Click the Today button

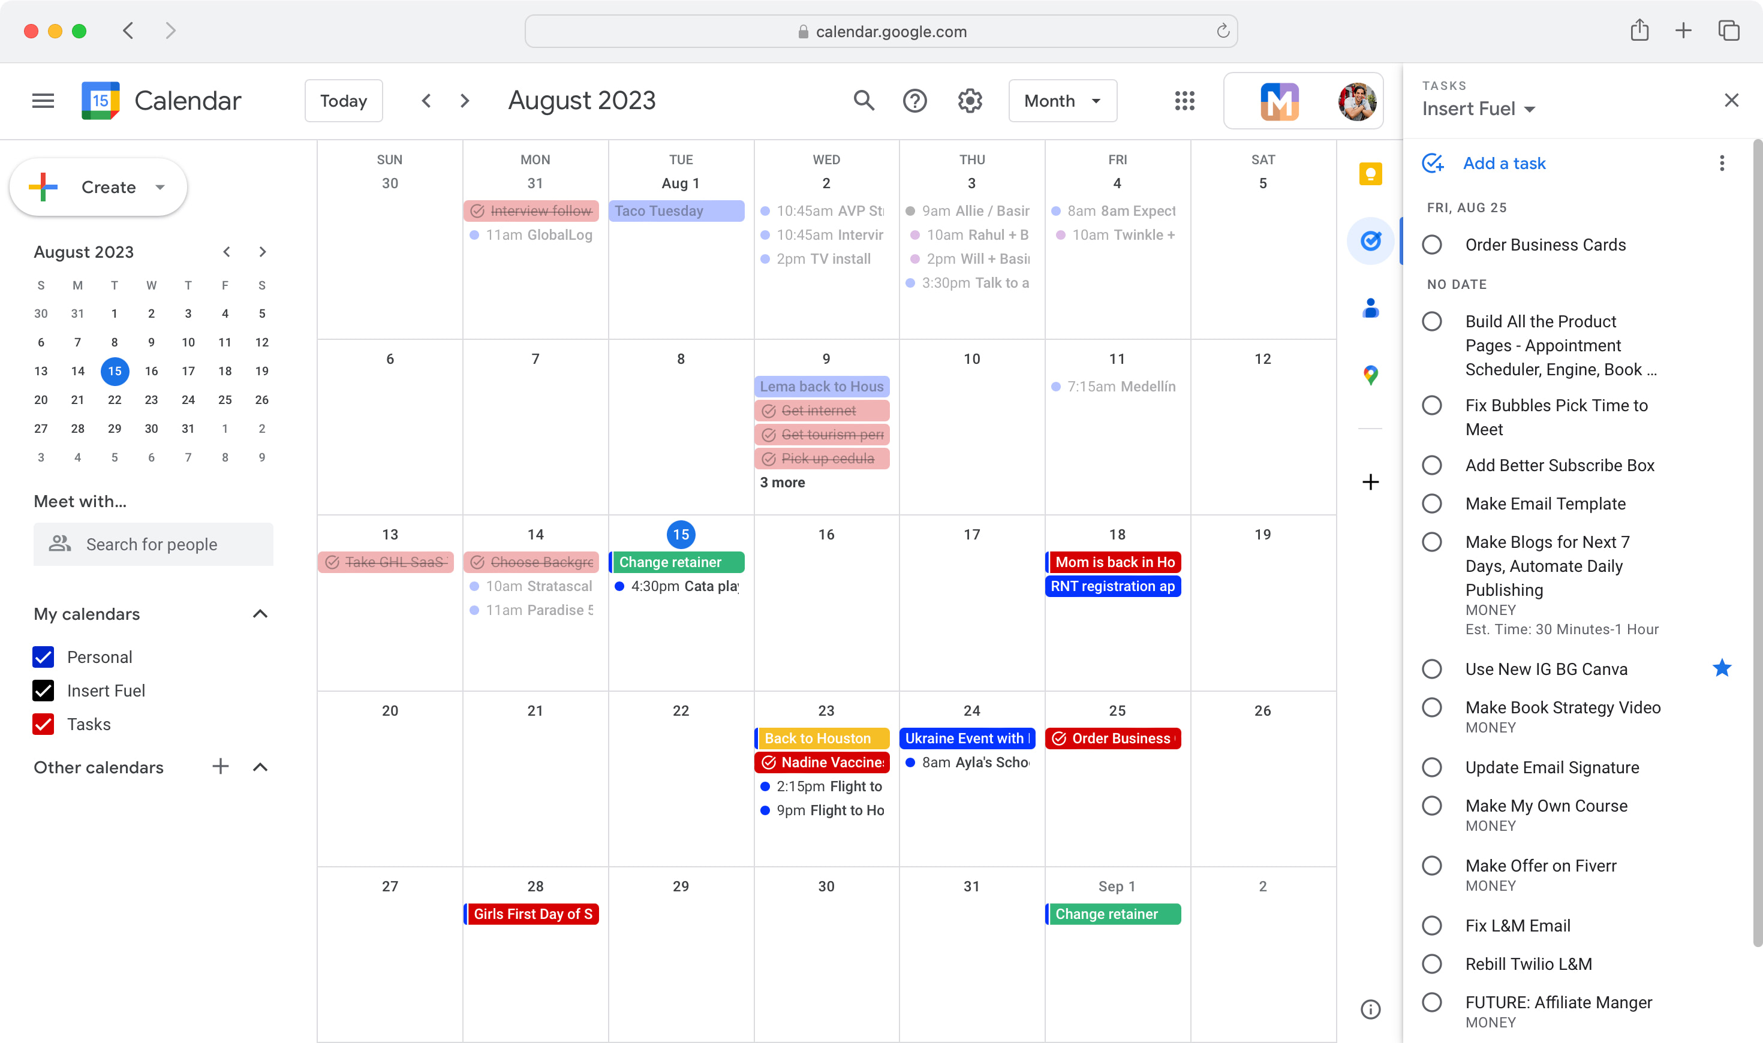click(x=343, y=101)
